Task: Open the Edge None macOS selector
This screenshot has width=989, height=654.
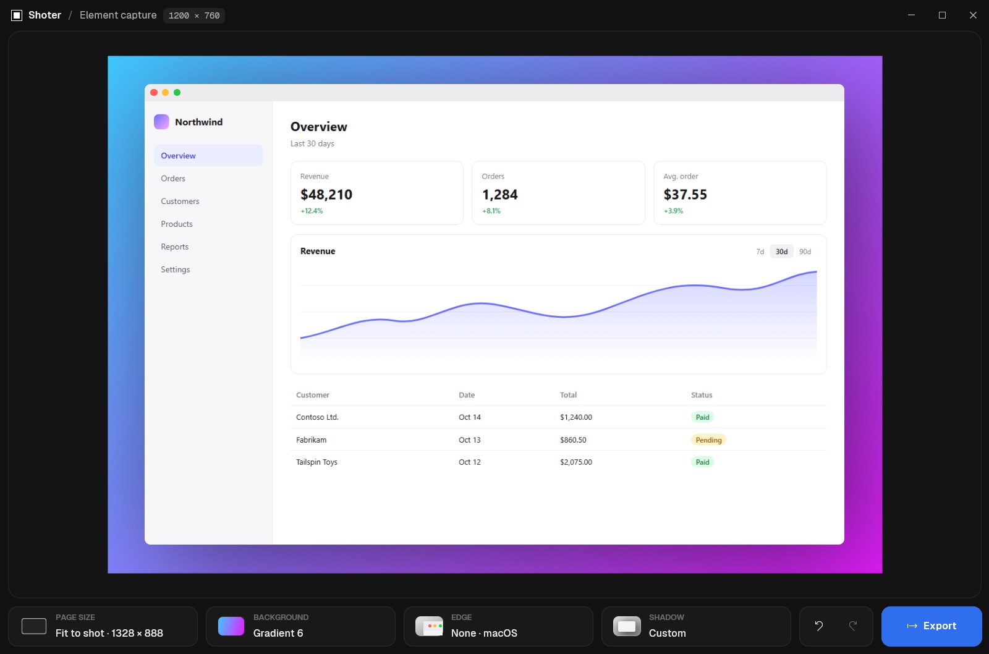Action: click(498, 626)
